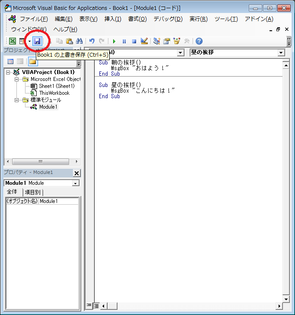
Task: Switch to the 項目別 properties tab
Action: click(33, 192)
